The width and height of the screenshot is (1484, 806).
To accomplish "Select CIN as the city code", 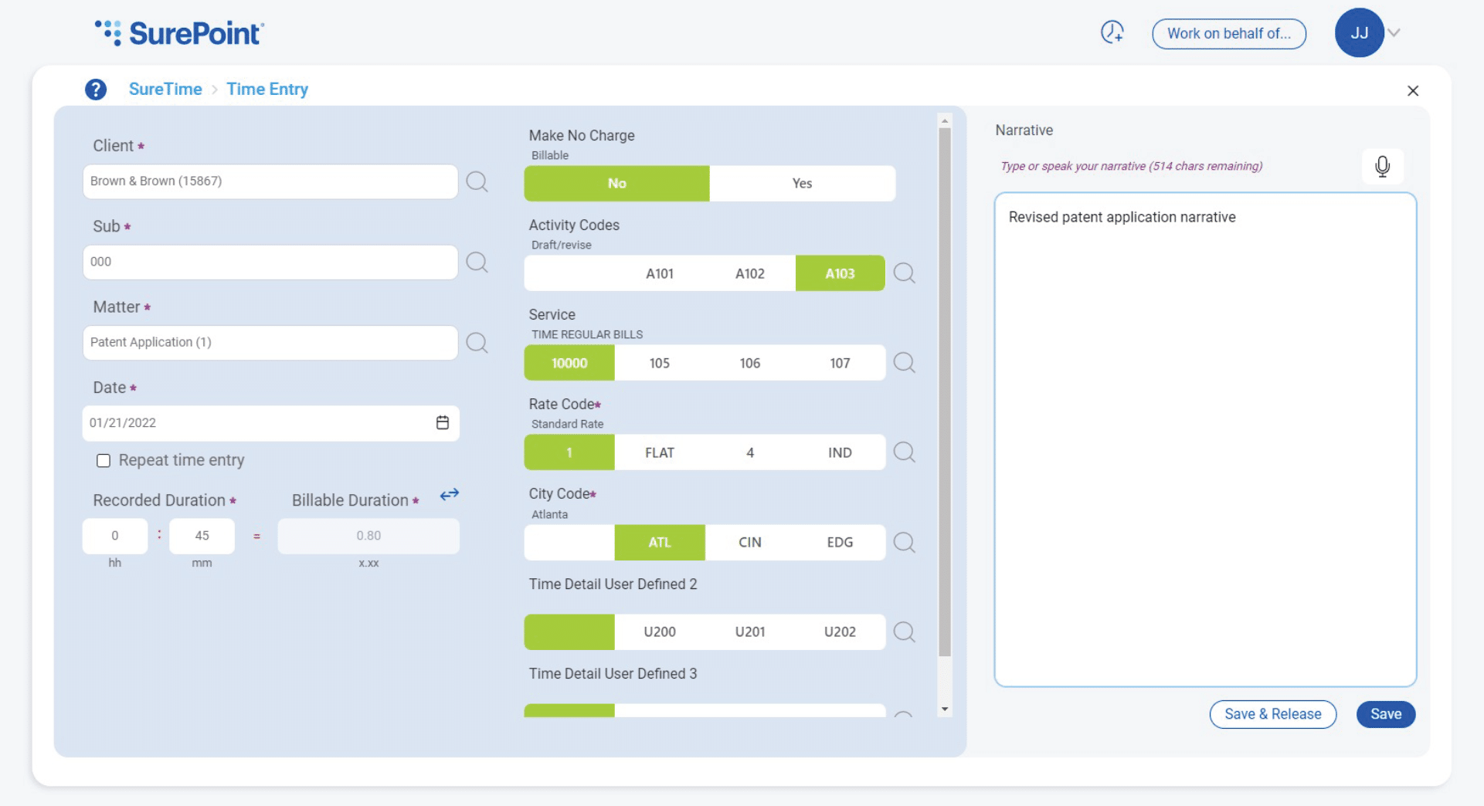I will pyautogui.click(x=749, y=542).
